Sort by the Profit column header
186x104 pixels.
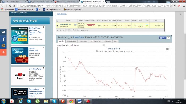pos(127,21)
